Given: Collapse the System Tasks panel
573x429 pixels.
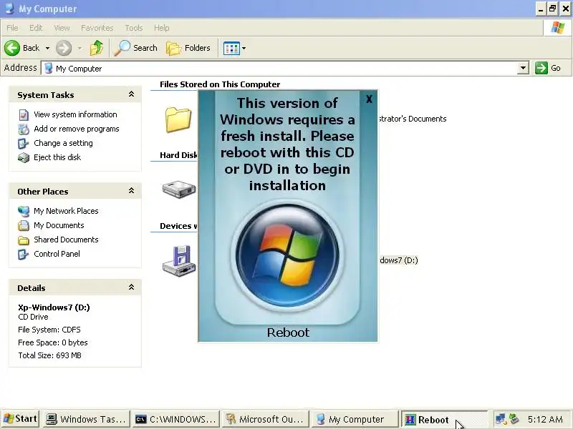Looking at the screenshot, I should (131, 94).
